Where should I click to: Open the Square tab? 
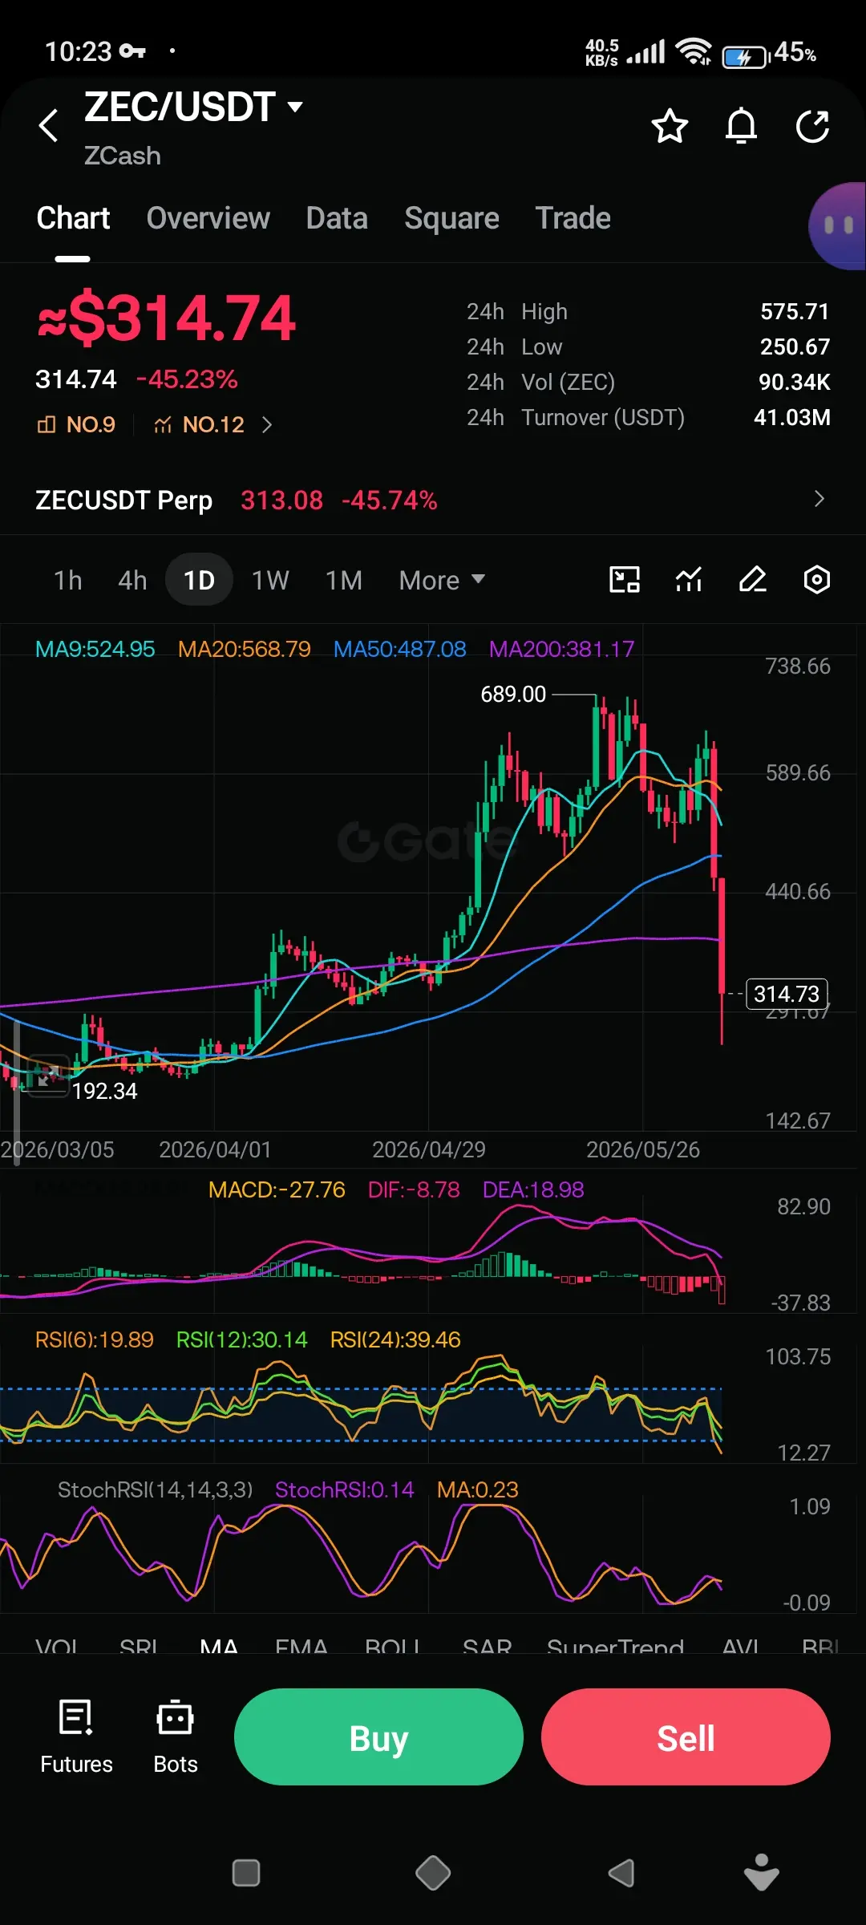(x=451, y=218)
